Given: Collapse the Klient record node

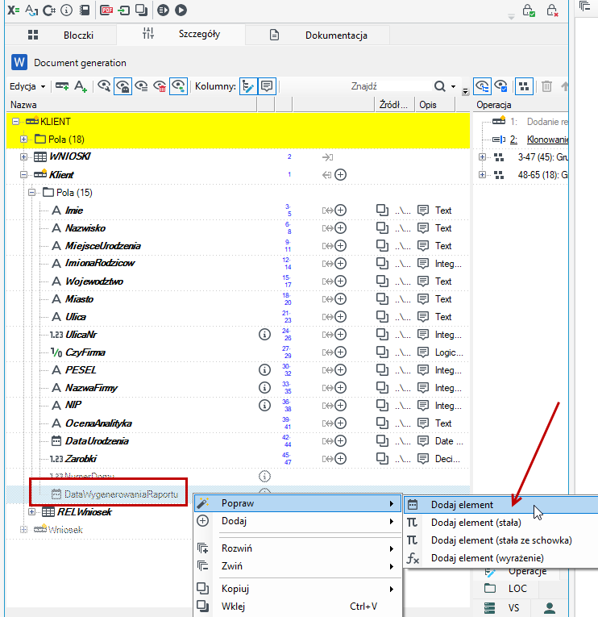Looking at the screenshot, I should click(x=23, y=174).
